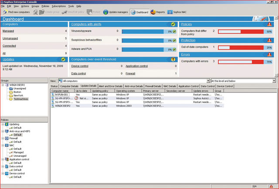Viewport: 279px width, 189px height.
Task: Collapse the Anti-virus and HIPS policy node
Action: 3,131
